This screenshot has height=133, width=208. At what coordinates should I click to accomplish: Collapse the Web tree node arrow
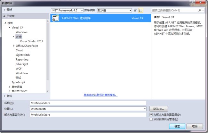[13, 37]
